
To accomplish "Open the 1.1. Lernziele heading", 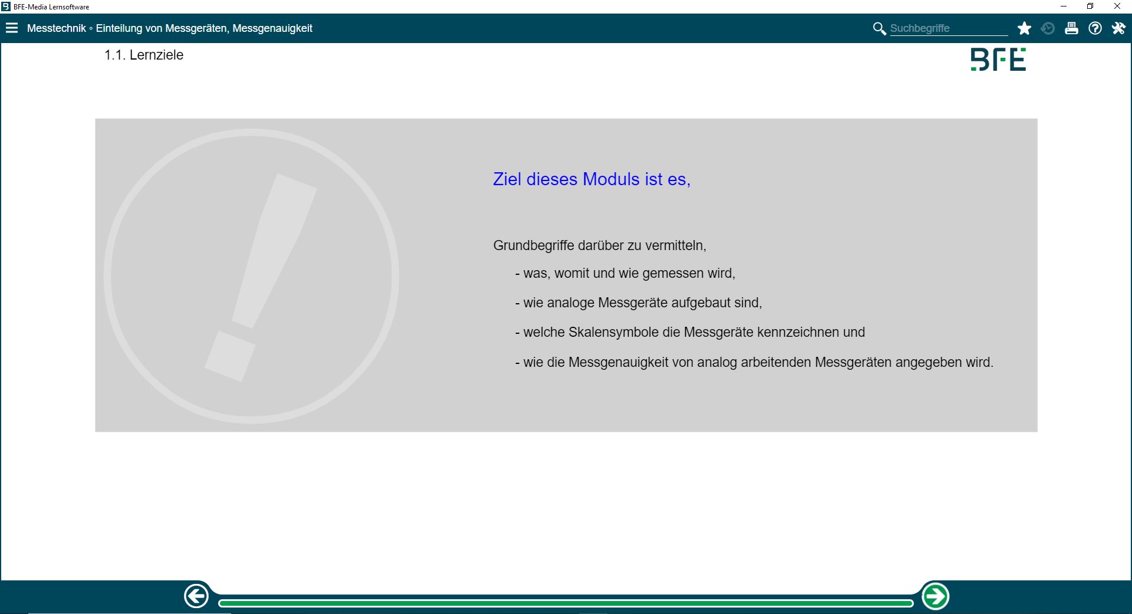I will point(143,55).
